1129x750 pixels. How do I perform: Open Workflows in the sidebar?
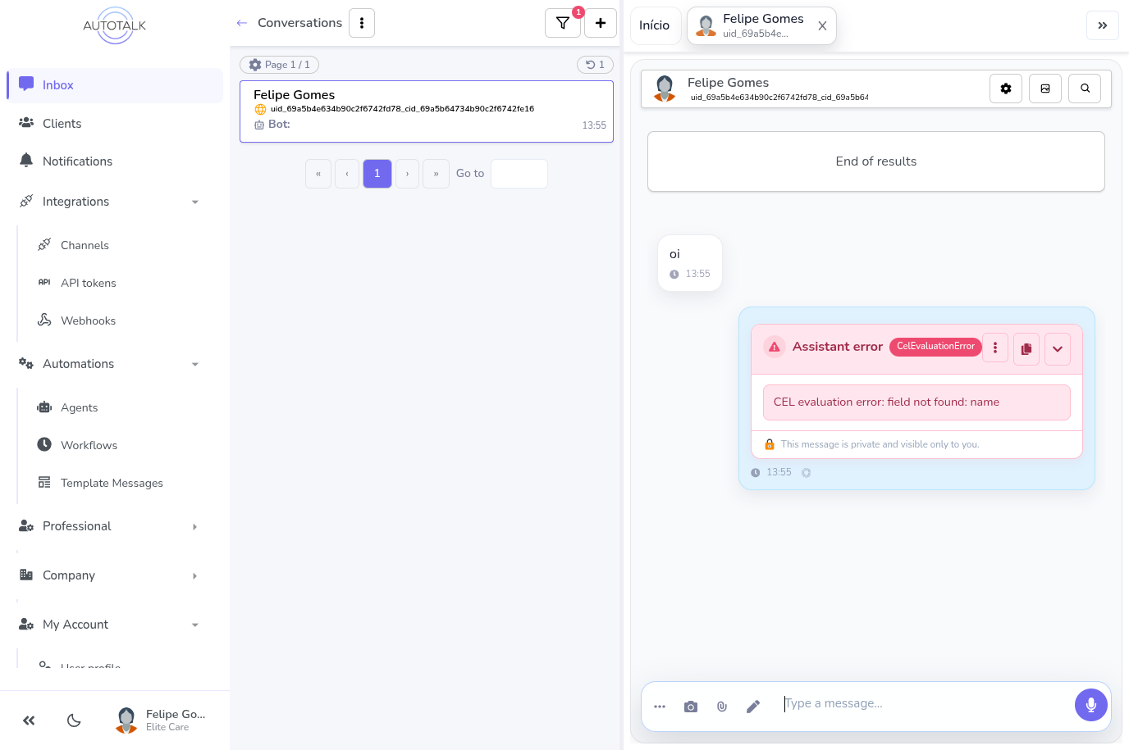click(89, 445)
